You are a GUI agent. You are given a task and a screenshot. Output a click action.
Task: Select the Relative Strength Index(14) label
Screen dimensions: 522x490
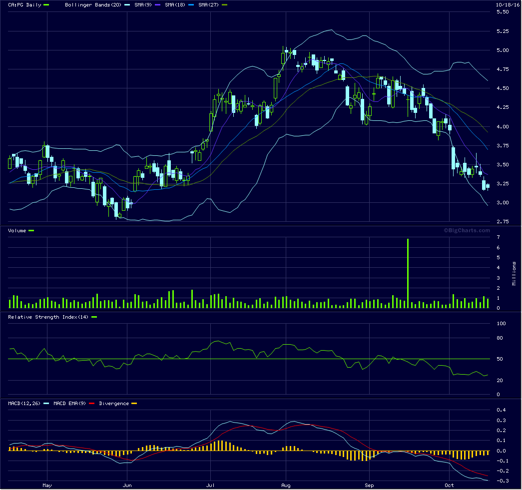[x=48, y=317]
